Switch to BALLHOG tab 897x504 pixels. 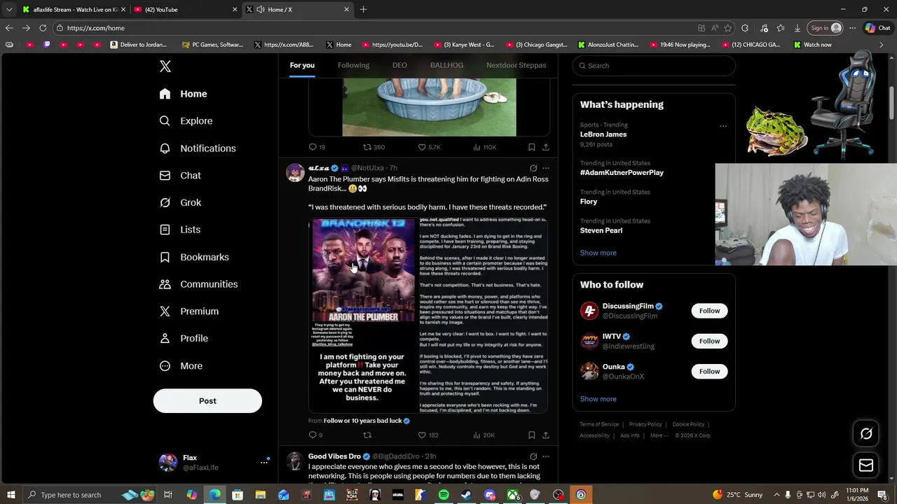pyautogui.click(x=446, y=65)
